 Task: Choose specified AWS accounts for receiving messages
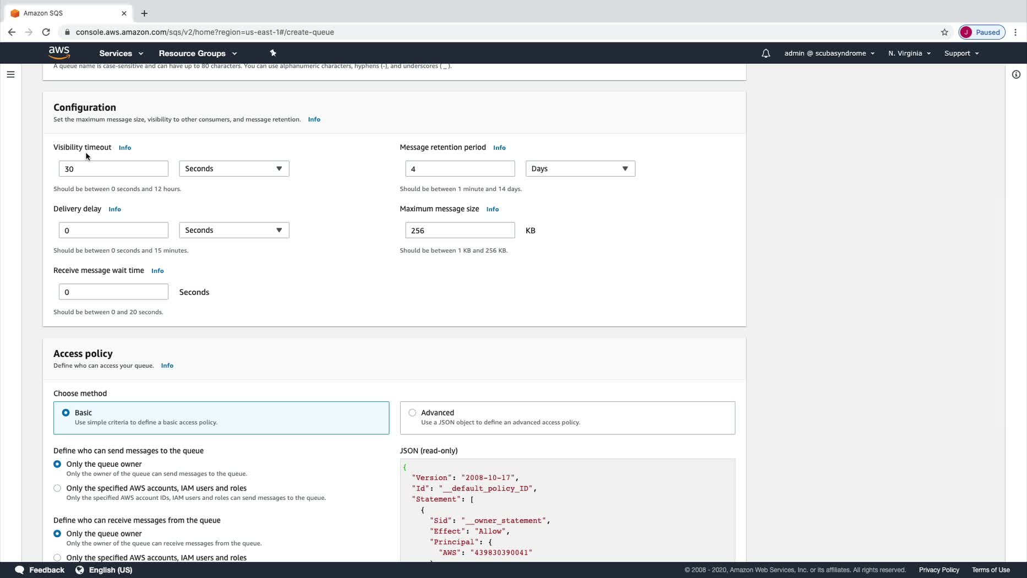57,558
